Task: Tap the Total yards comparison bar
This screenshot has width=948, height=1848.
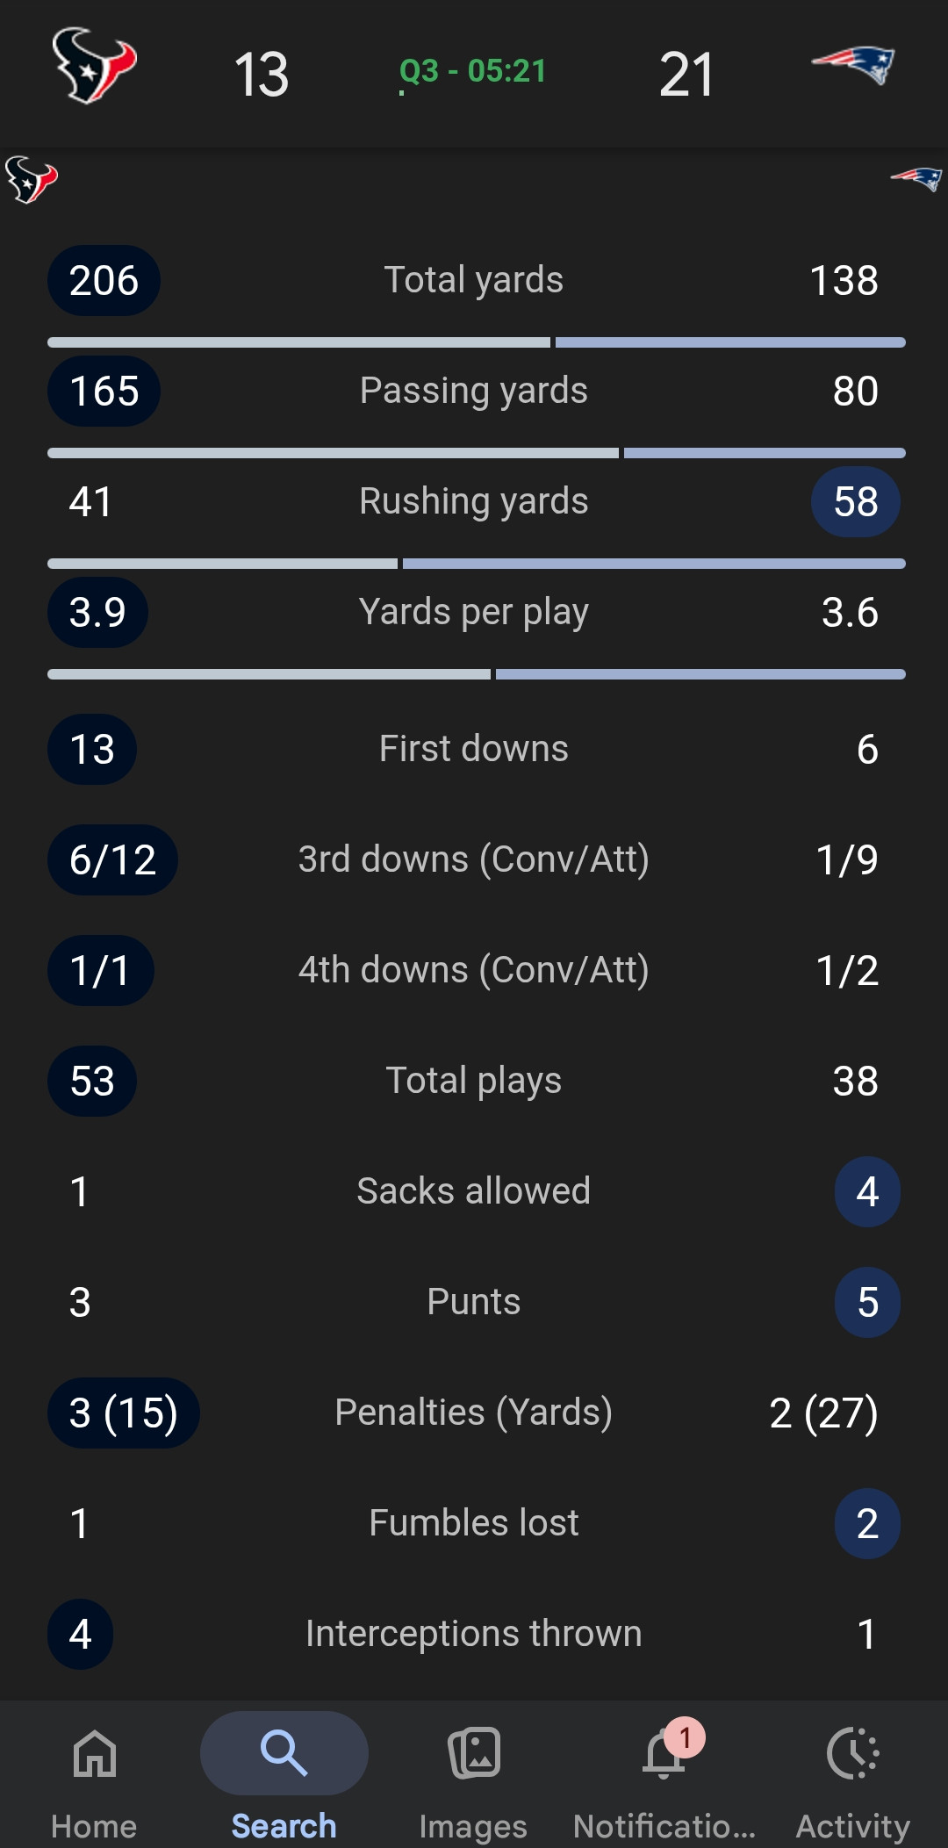Action: point(477,342)
